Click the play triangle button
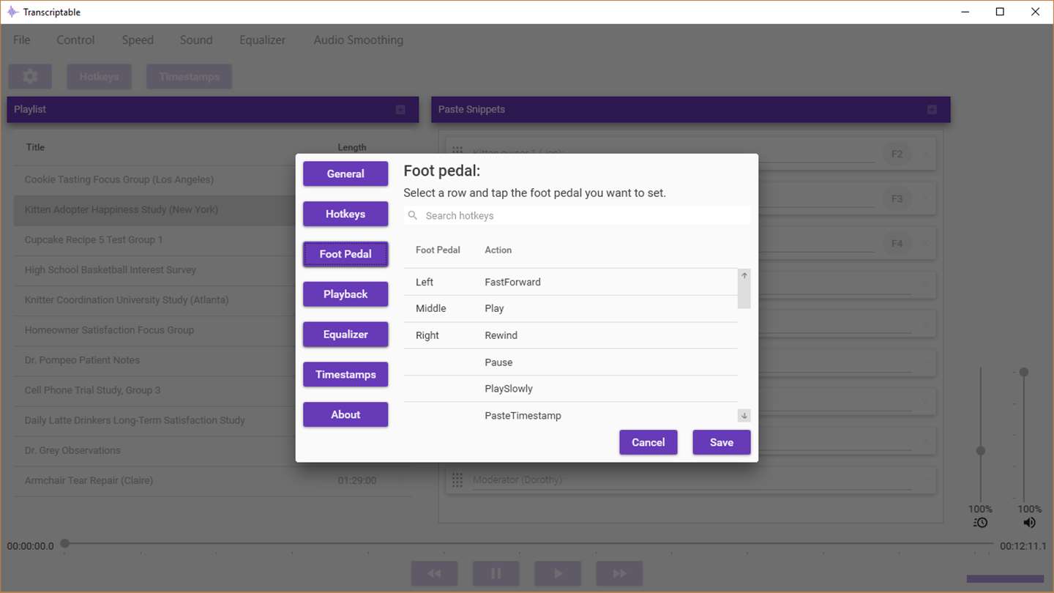Image resolution: width=1054 pixels, height=593 pixels. point(558,573)
